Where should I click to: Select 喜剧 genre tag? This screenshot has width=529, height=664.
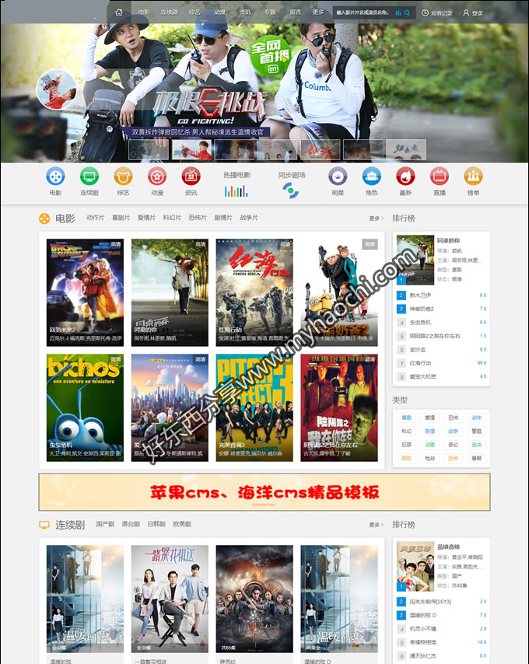pyautogui.click(x=407, y=418)
